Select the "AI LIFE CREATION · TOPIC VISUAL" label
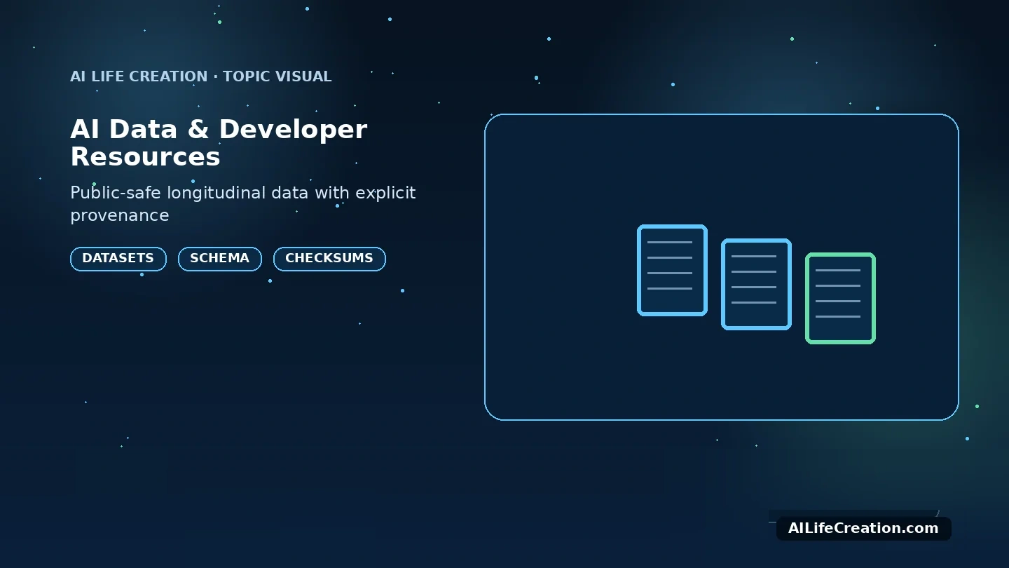Image resolution: width=1009 pixels, height=568 pixels. click(x=201, y=76)
